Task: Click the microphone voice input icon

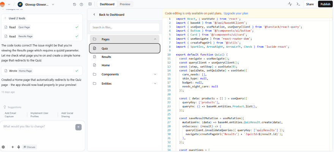Action: (x=19, y=147)
